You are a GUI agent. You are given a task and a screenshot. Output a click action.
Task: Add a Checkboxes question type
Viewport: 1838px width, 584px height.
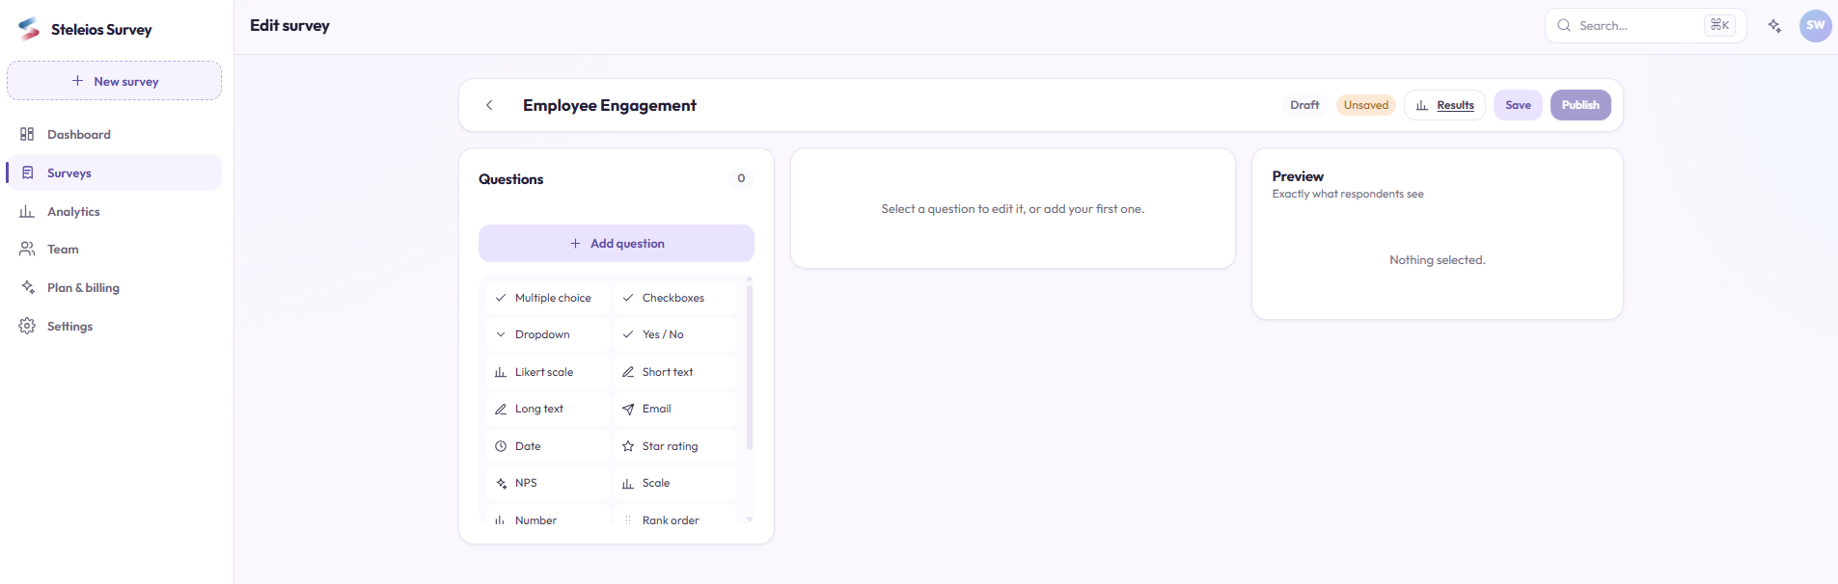pos(675,298)
